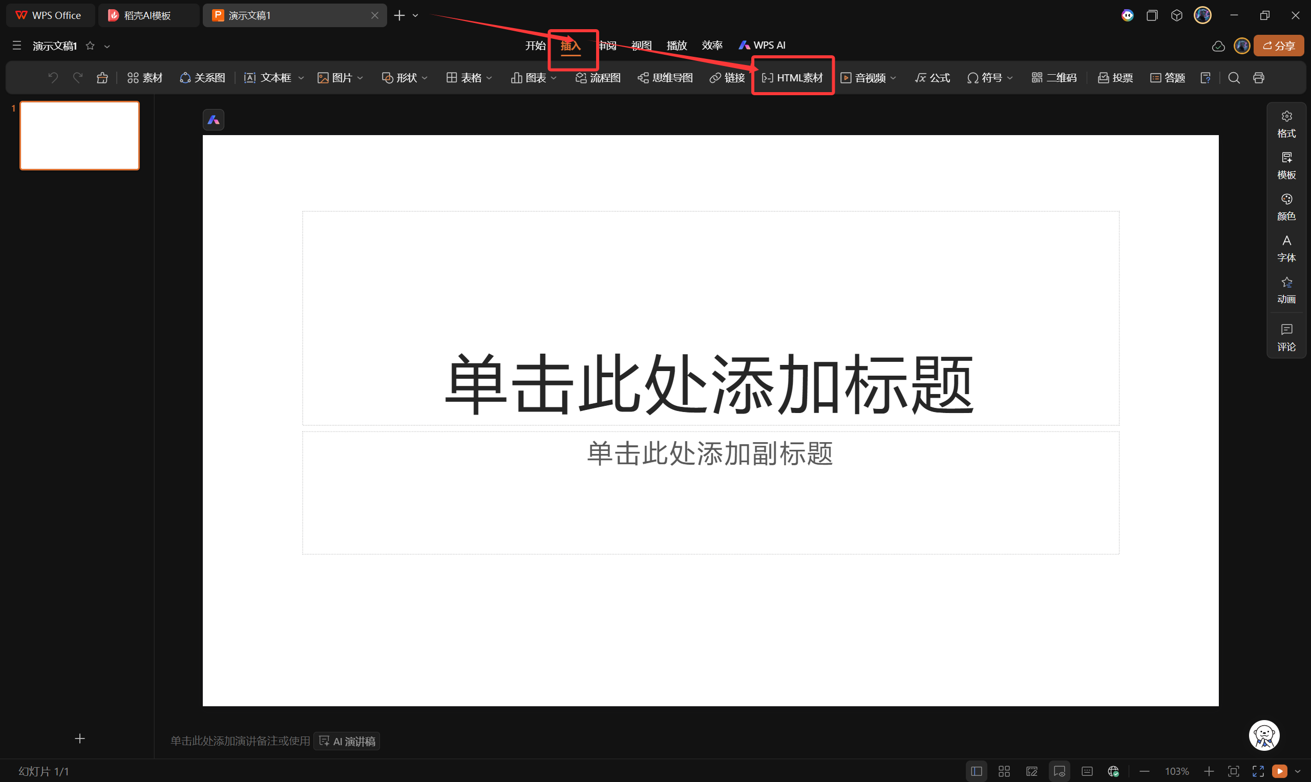Select slide 1 thumbnail
This screenshot has height=782, width=1311.
tap(79, 136)
